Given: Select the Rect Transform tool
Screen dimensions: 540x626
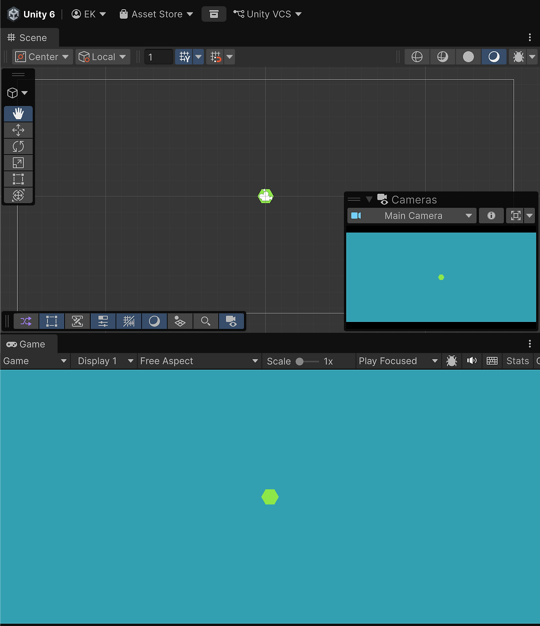Looking at the screenshot, I should (x=18, y=179).
